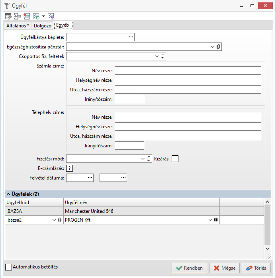The width and height of the screenshot is (276, 278).
Task: Click the checklist with green arrow toolbar icon
Action: (x=36, y=16)
